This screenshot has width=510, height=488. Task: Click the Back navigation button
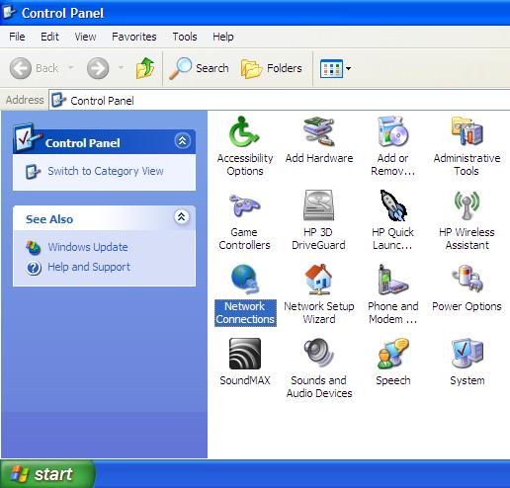point(34,68)
